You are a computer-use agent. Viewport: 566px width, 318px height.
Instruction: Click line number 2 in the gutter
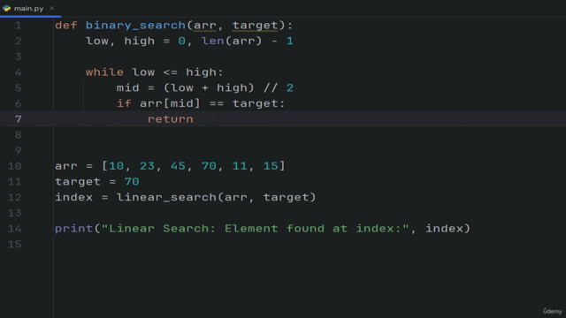18,42
